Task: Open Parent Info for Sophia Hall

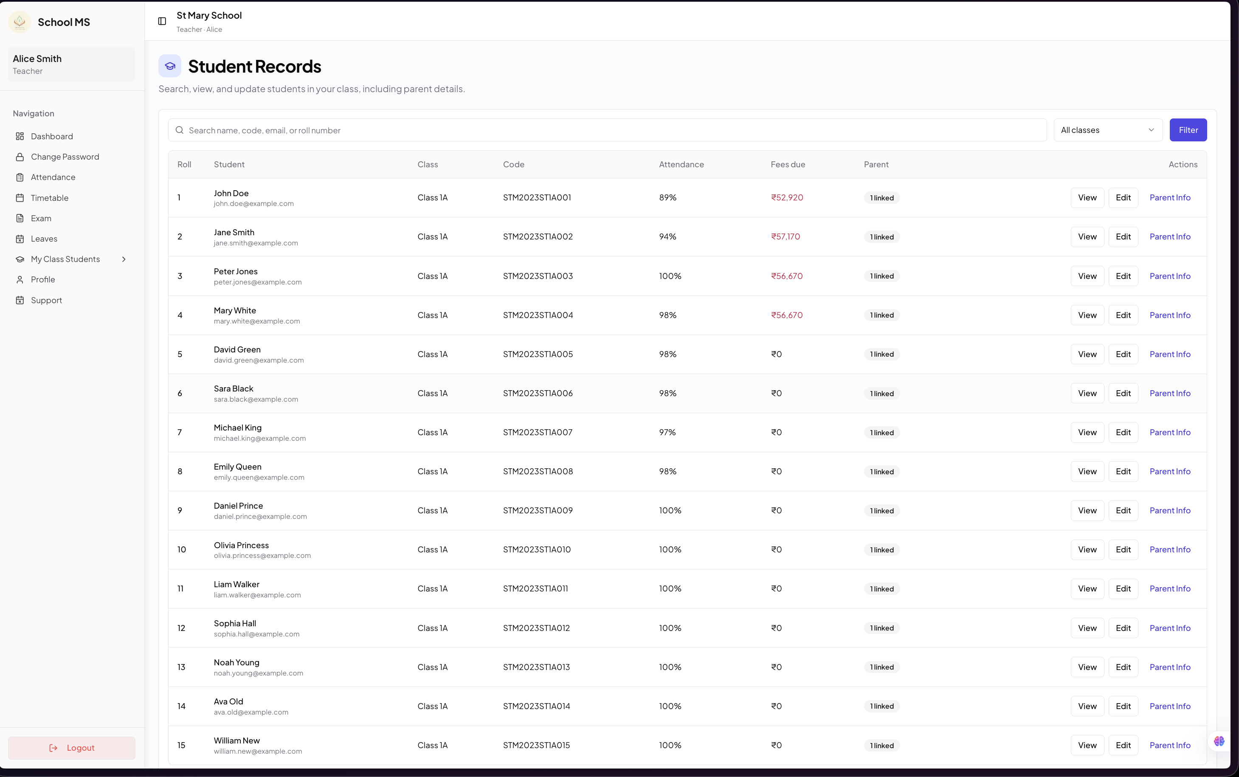Action: point(1170,628)
